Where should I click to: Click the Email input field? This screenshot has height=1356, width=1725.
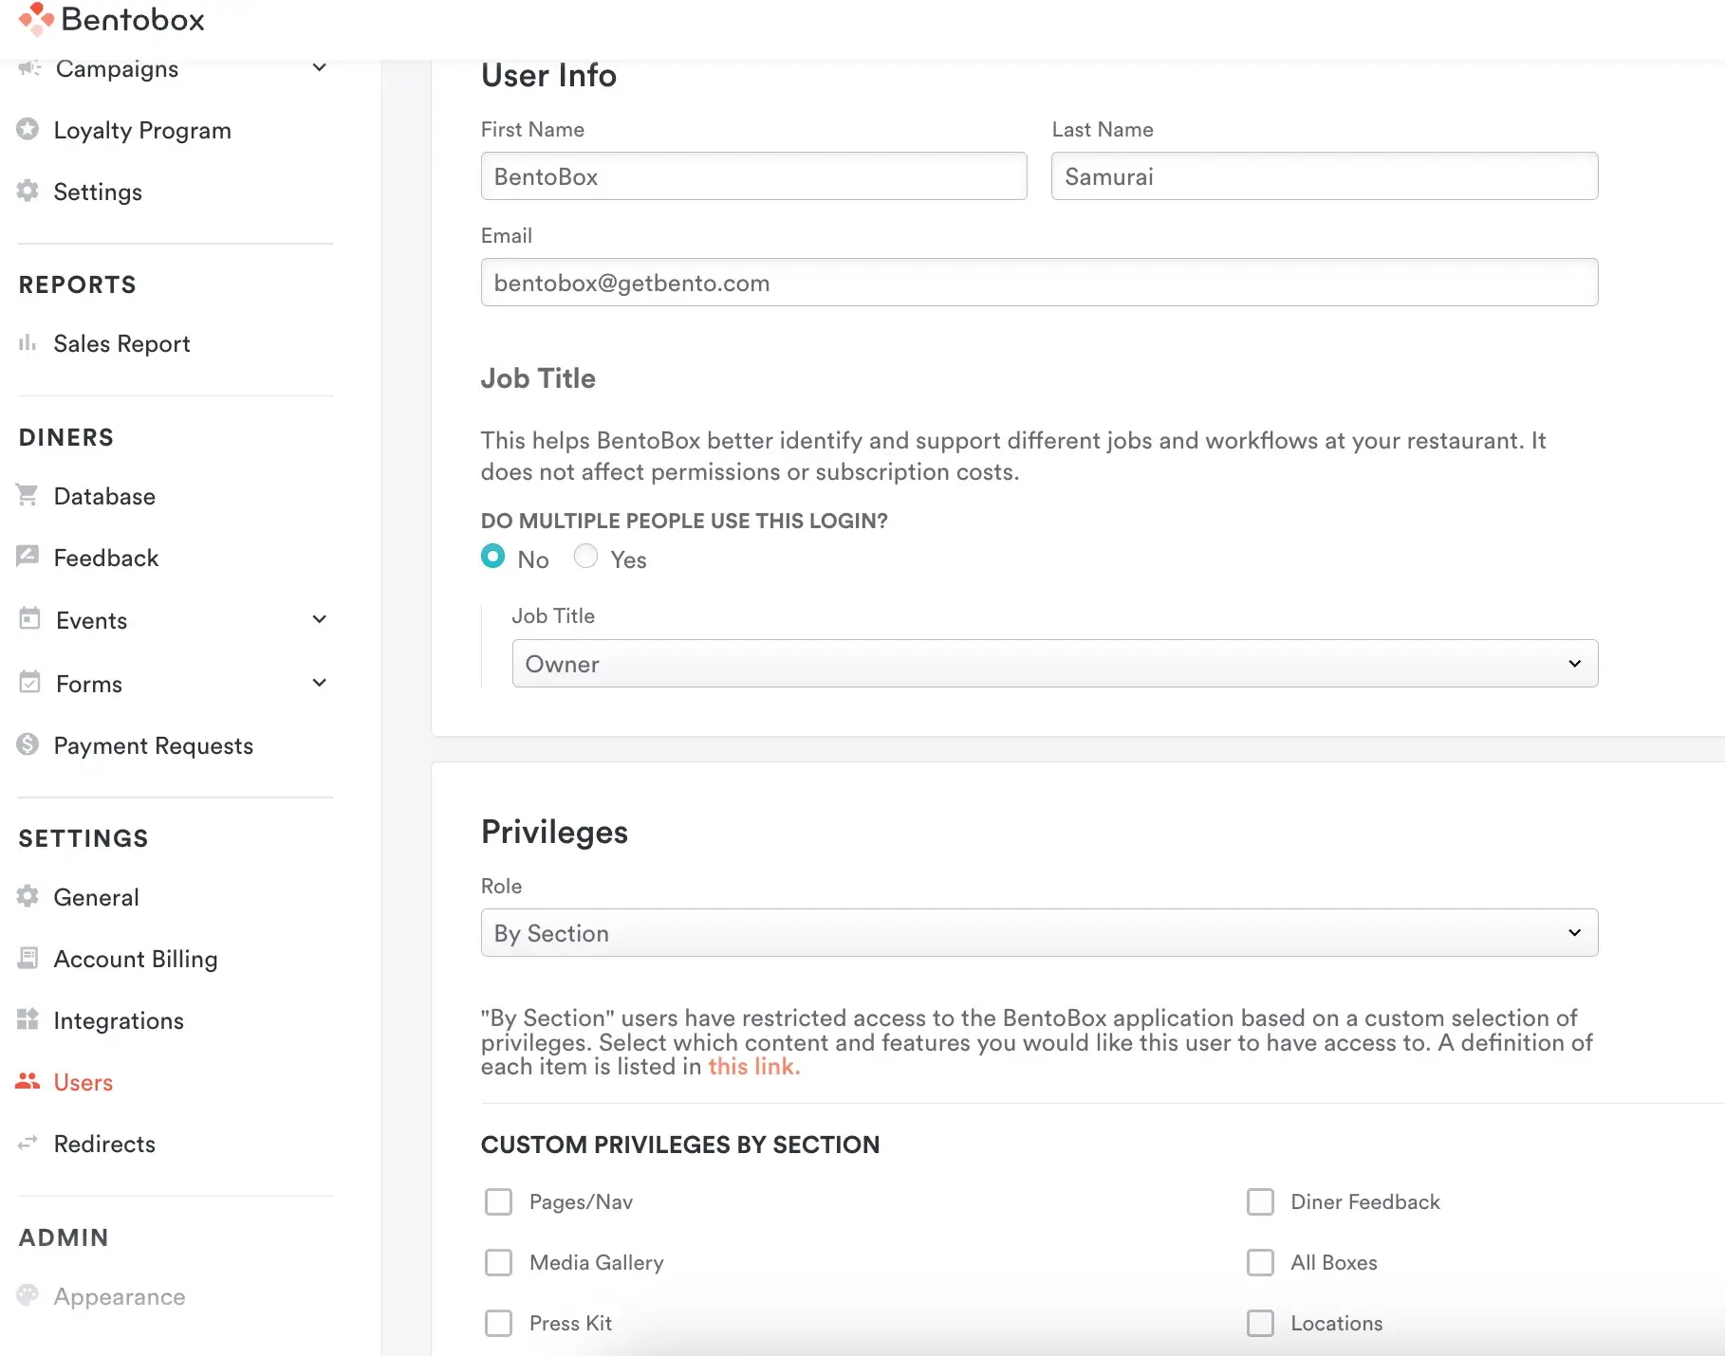[1040, 283]
